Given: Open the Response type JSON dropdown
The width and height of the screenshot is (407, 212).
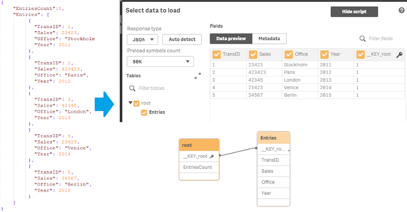Looking at the screenshot, I should pos(142,39).
